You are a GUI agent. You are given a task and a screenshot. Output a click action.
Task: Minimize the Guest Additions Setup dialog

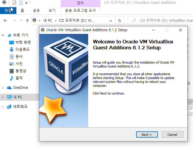tap(153, 30)
